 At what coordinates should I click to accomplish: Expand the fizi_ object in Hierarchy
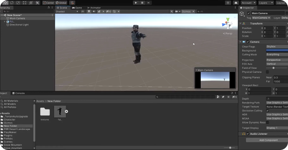[x=5, y=22]
